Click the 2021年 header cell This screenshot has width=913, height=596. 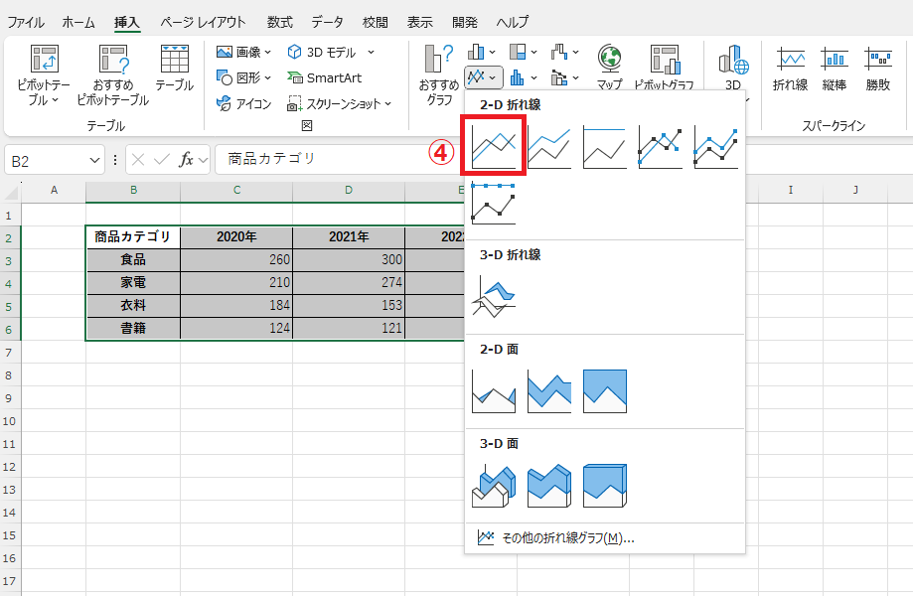348,236
